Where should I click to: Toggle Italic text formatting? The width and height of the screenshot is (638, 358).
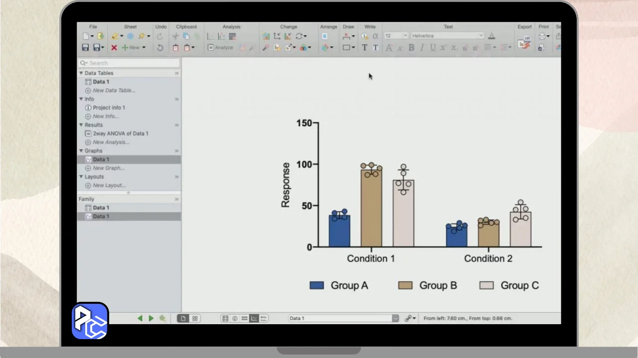[422, 48]
